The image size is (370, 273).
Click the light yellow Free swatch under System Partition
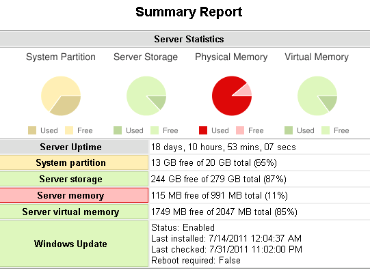click(x=69, y=130)
